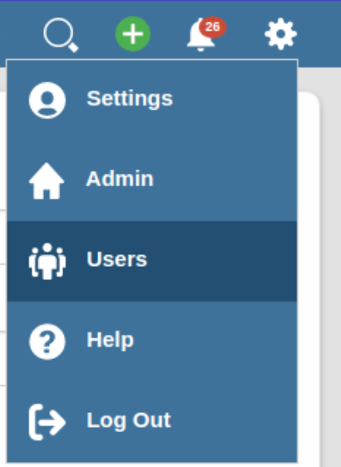
Task: Click the blank space right of Help label
Action: coord(215,342)
